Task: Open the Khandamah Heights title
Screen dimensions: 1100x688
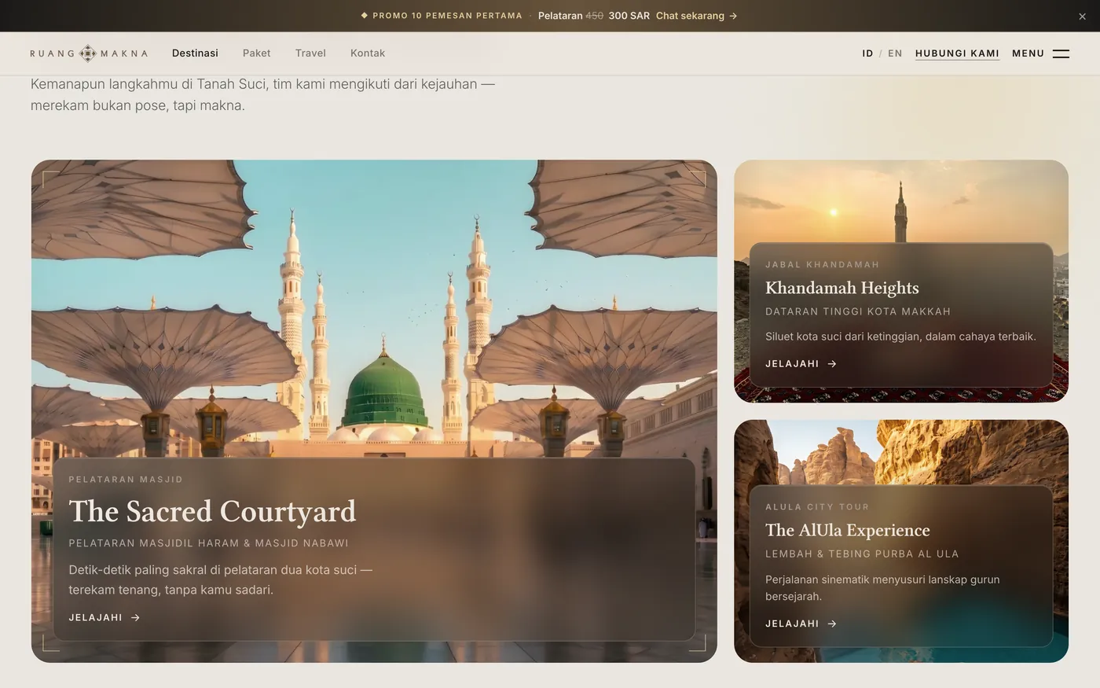Action: [x=842, y=288]
